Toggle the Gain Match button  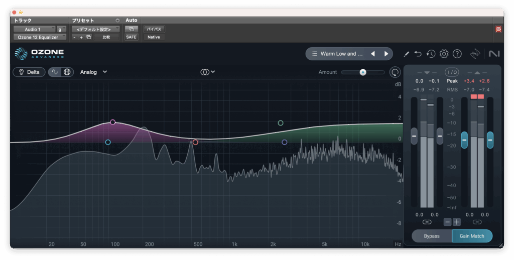pyautogui.click(x=472, y=236)
